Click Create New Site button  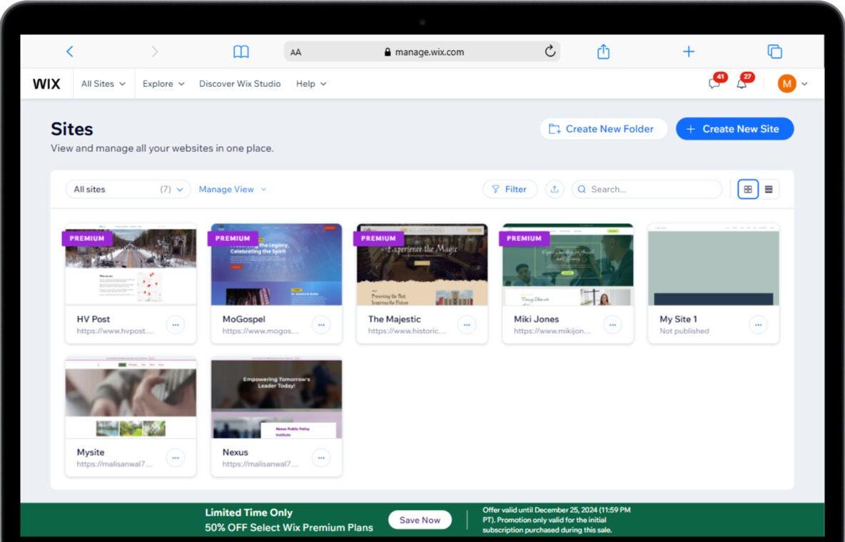tap(734, 129)
